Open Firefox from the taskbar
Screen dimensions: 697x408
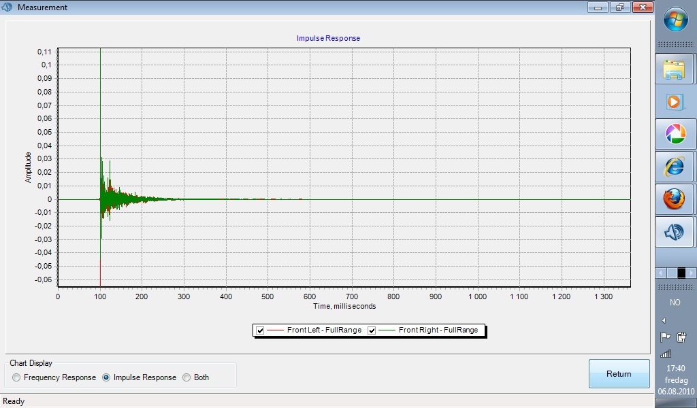pyautogui.click(x=675, y=199)
